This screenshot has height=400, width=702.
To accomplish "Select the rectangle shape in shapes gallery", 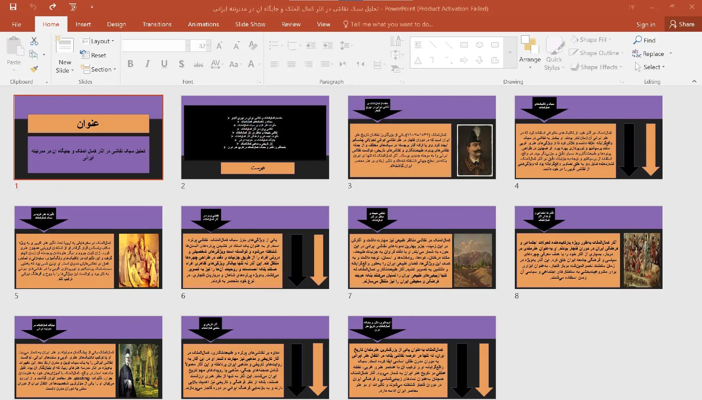I will point(464,45).
